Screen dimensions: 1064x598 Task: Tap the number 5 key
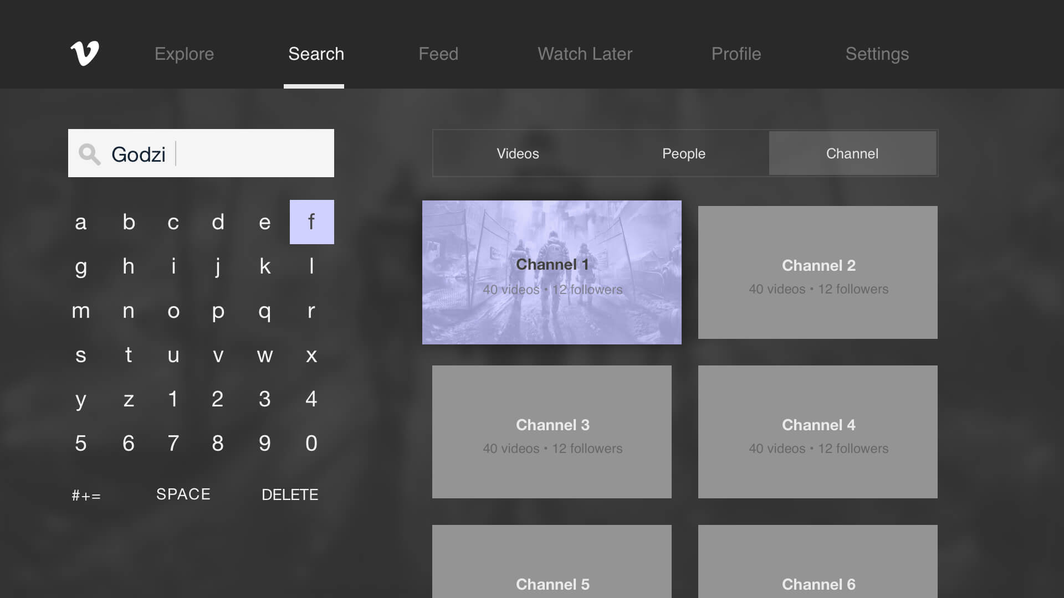click(x=81, y=444)
